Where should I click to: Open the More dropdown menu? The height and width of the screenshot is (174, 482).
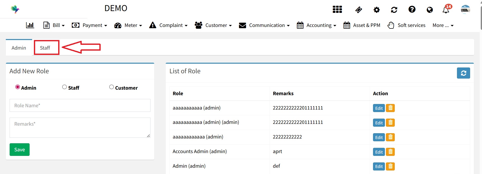443,25
